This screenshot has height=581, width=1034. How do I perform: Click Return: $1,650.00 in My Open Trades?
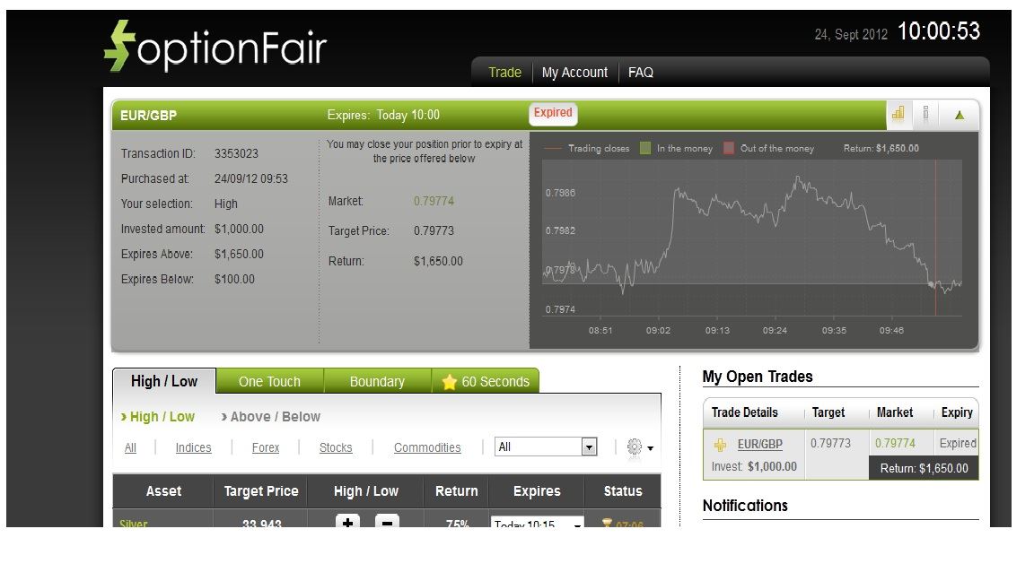(x=924, y=468)
